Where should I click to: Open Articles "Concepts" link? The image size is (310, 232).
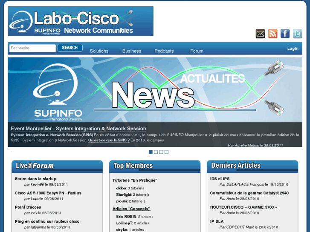coord(131,209)
